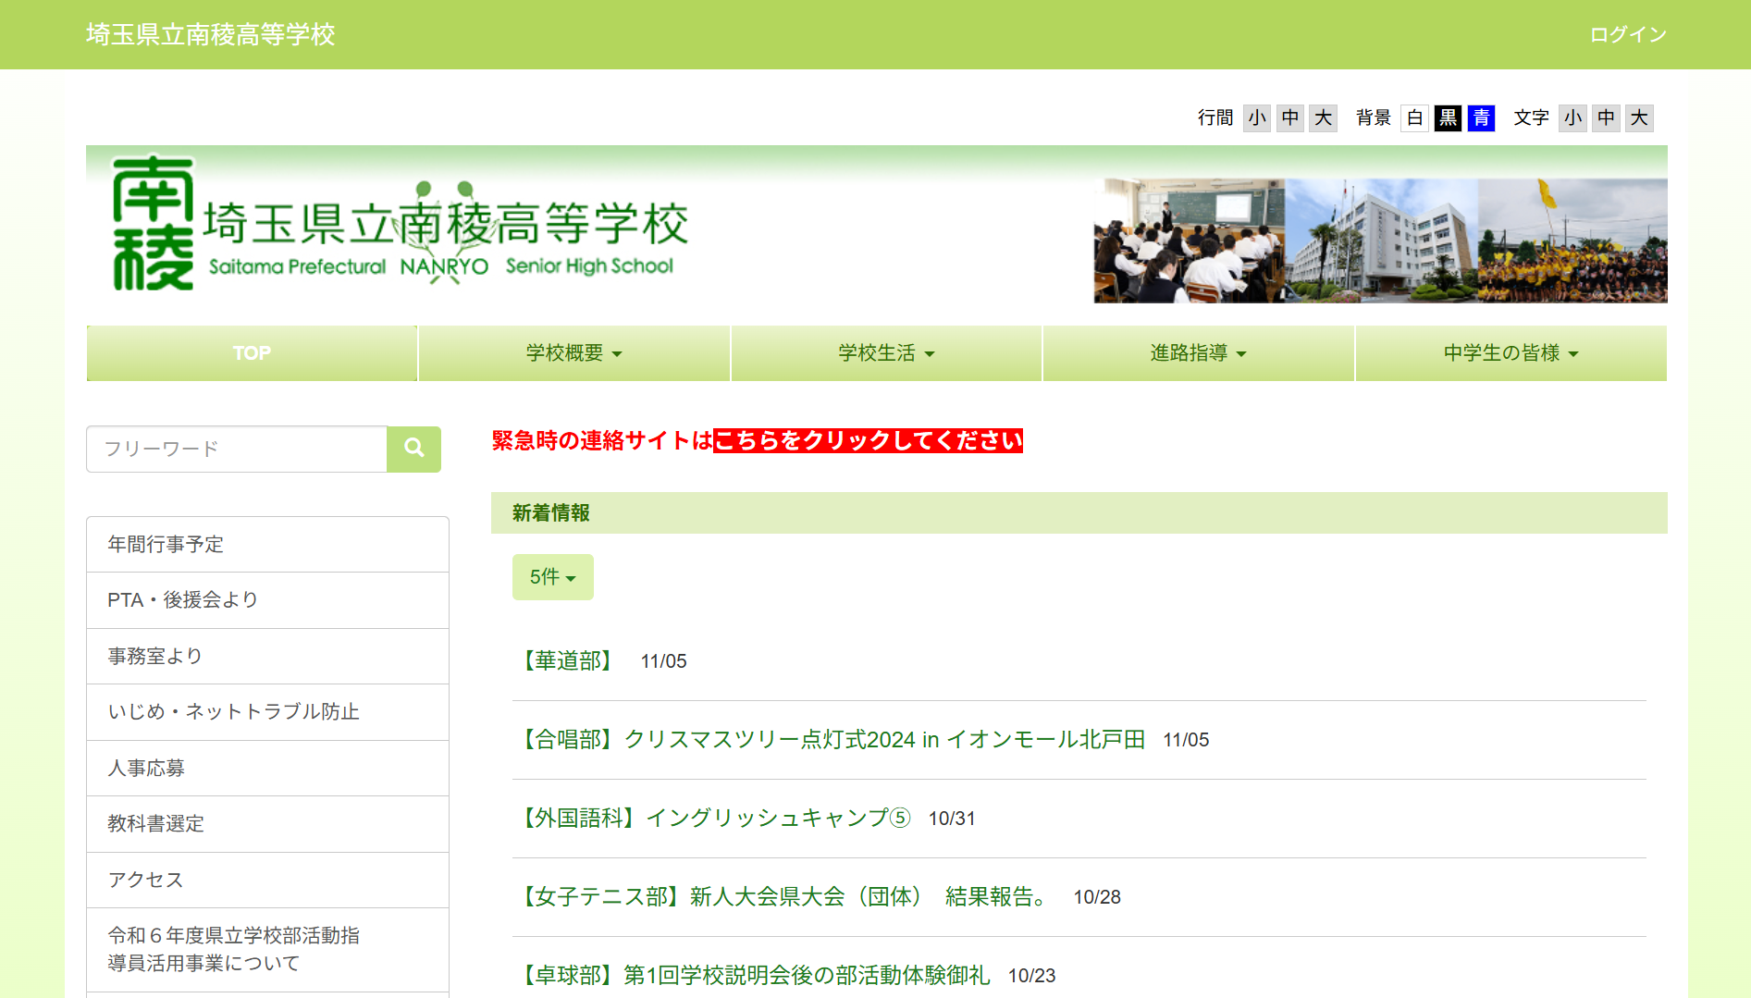This screenshot has width=1751, height=998.
Task: Click the 埼玉県立南稜高等学校 header title link
Action: click(x=211, y=34)
